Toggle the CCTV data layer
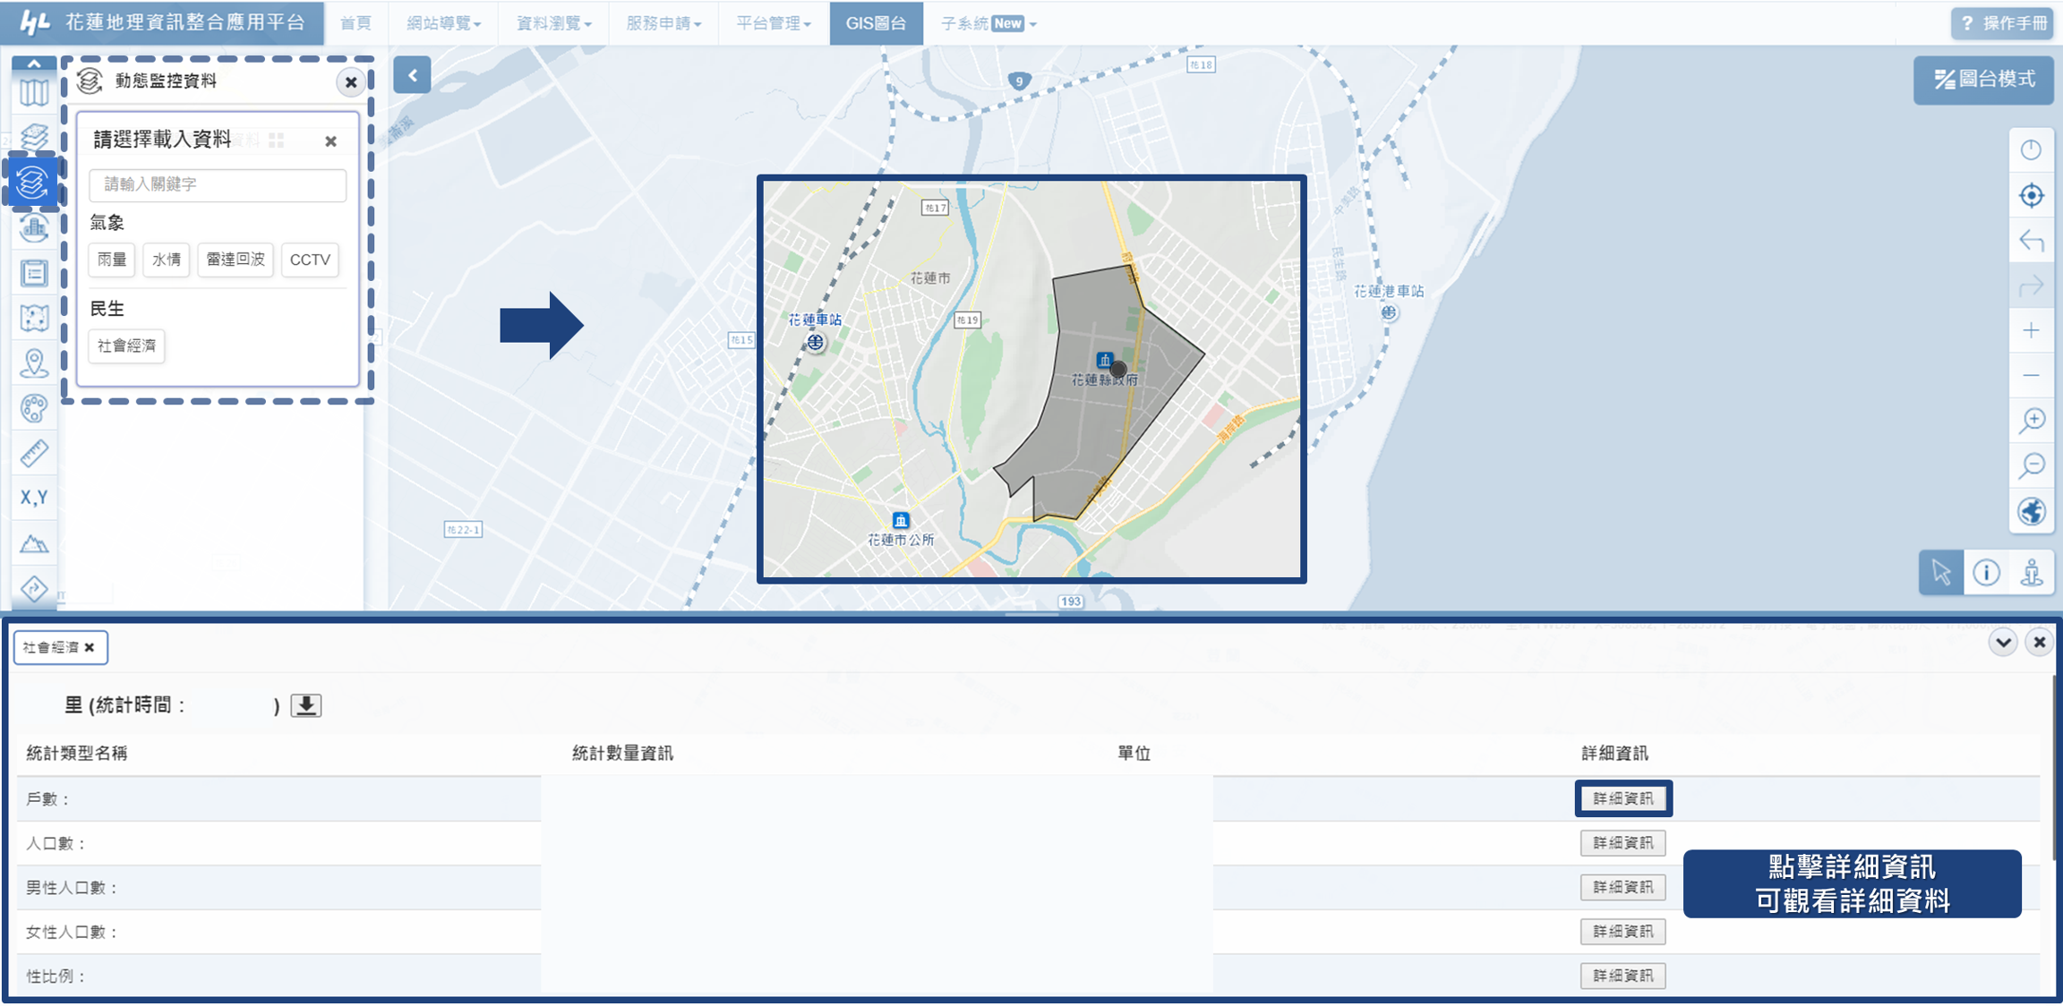Viewport: 2063px width, 1006px height. pyautogui.click(x=310, y=260)
